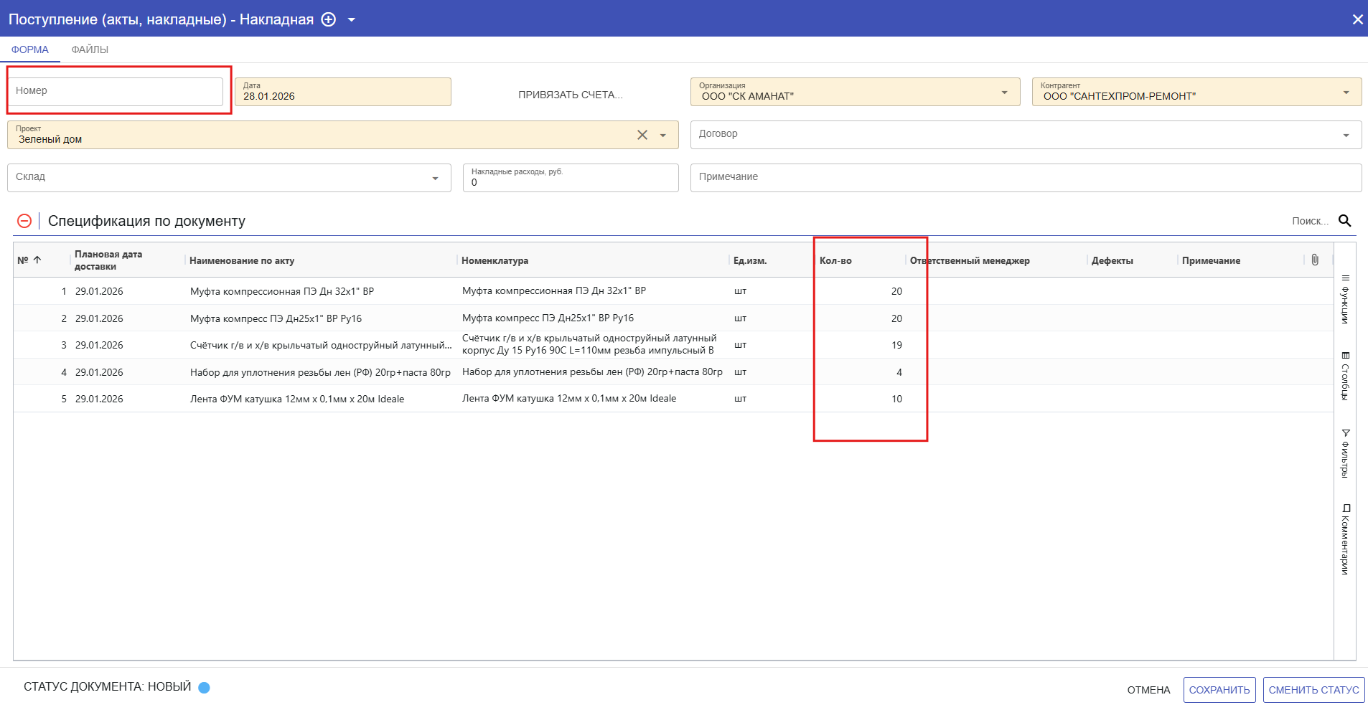Open the Склад dropdown list

(x=435, y=178)
